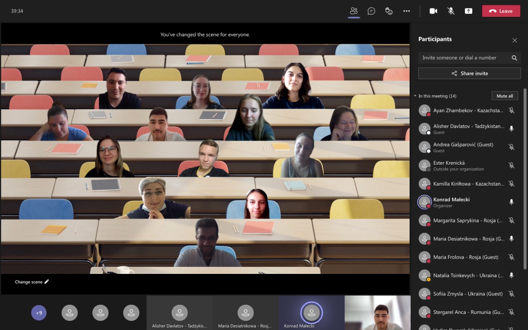528x330 pixels.
Task: Click muted mic icon beside Andrea Gašparović
Action: (x=511, y=147)
